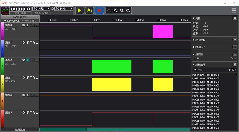
Task: Toggle falling-edge trigger on channel 3
Action: (x=34, y=77)
